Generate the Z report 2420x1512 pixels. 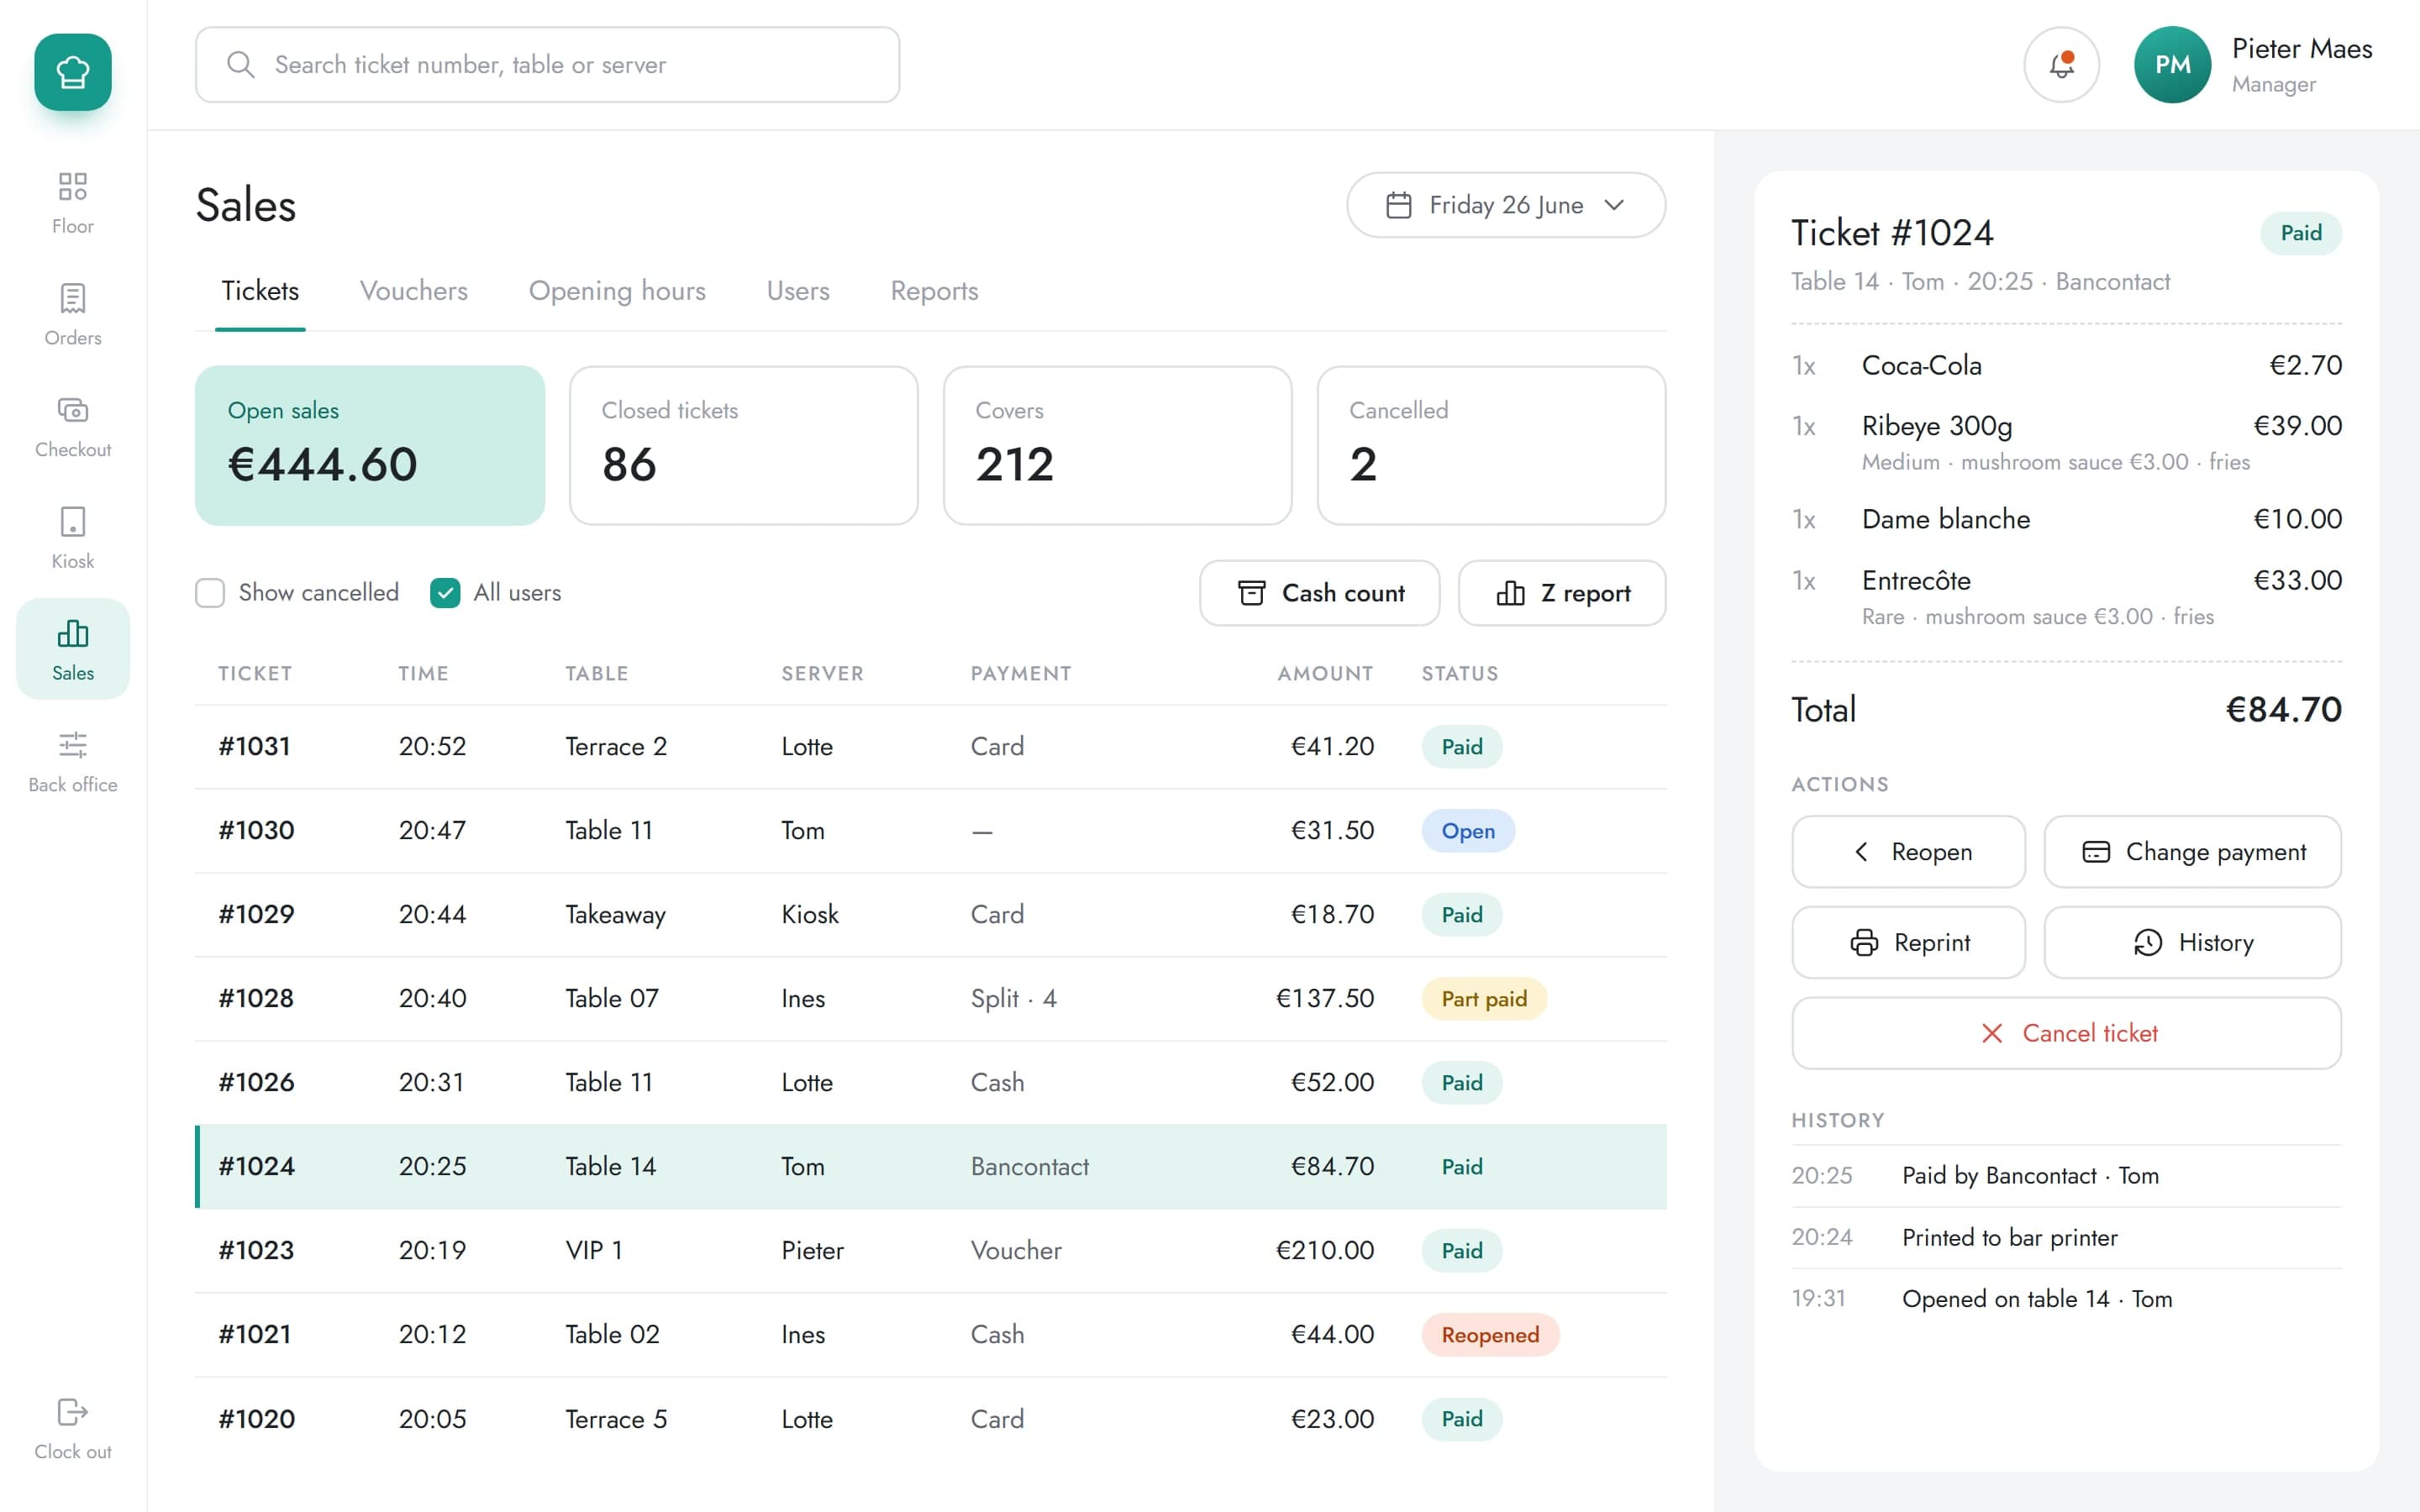pyautogui.click(x=1562, y=593)
